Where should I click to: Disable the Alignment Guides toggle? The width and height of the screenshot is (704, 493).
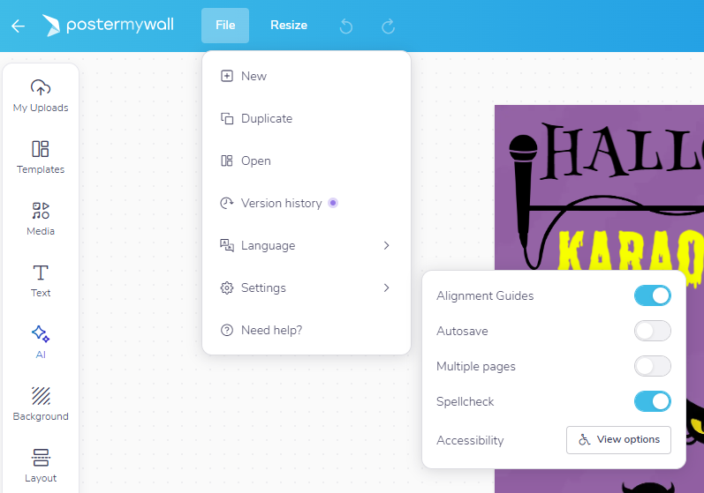coord(653,295)
